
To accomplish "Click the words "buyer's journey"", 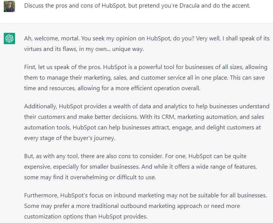I will coord(94,138).
